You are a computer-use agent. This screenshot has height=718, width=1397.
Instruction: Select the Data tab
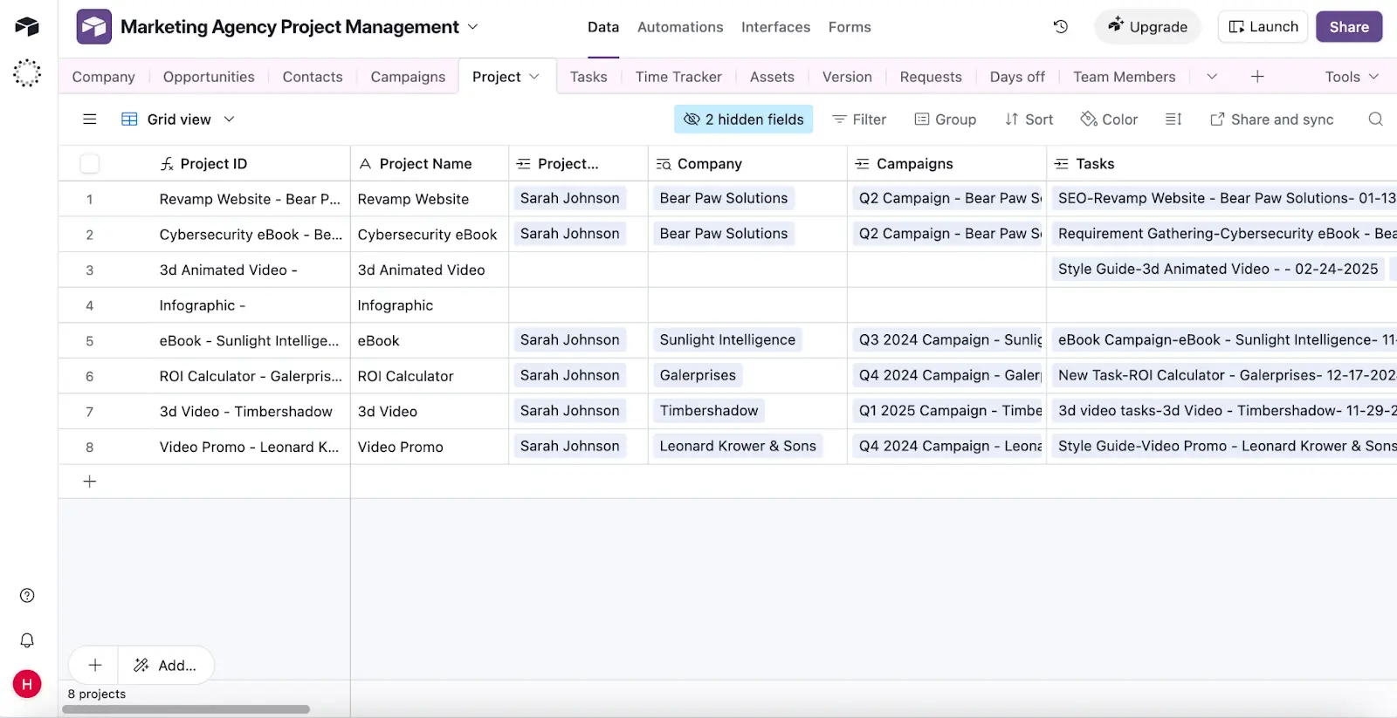[x=603, y=27]
